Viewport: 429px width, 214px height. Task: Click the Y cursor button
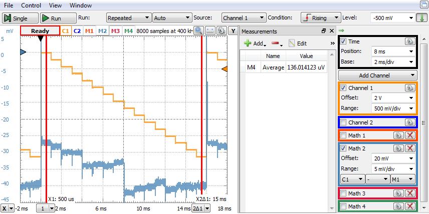coord(234,31)
